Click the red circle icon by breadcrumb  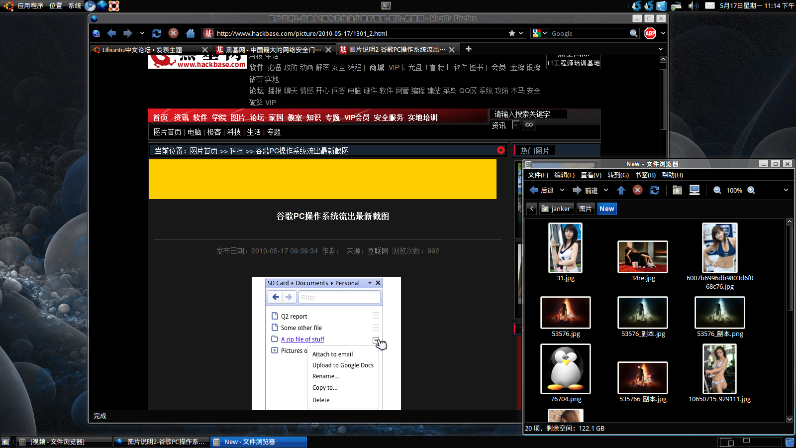click(501, 150)
